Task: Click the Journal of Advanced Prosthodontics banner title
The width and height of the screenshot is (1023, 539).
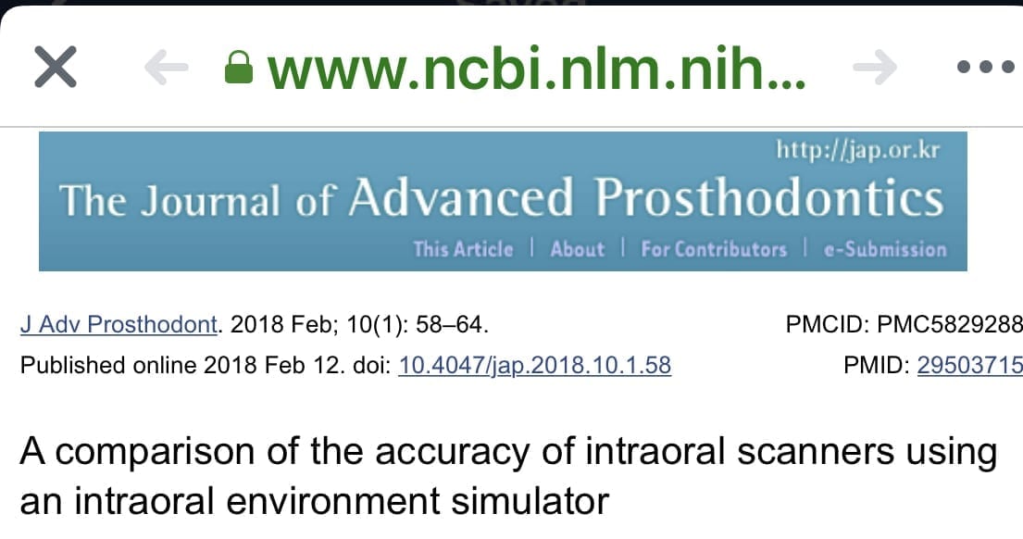Action: tap(501, 198)
